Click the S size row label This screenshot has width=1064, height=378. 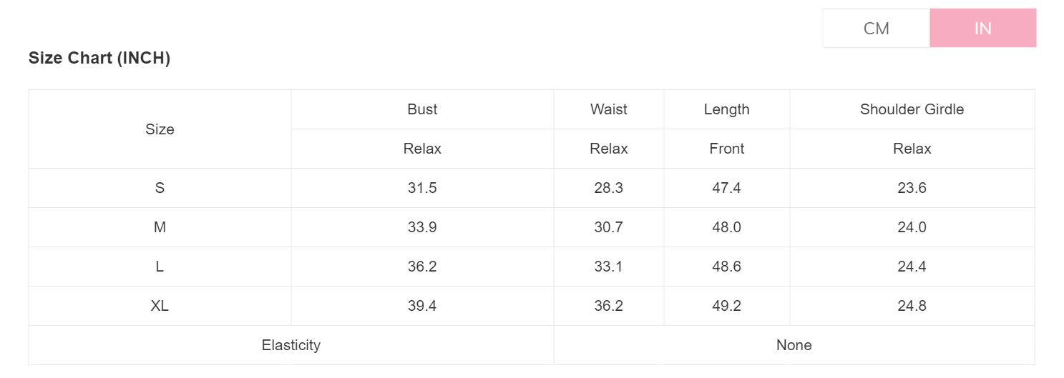(x=160, y=188)
